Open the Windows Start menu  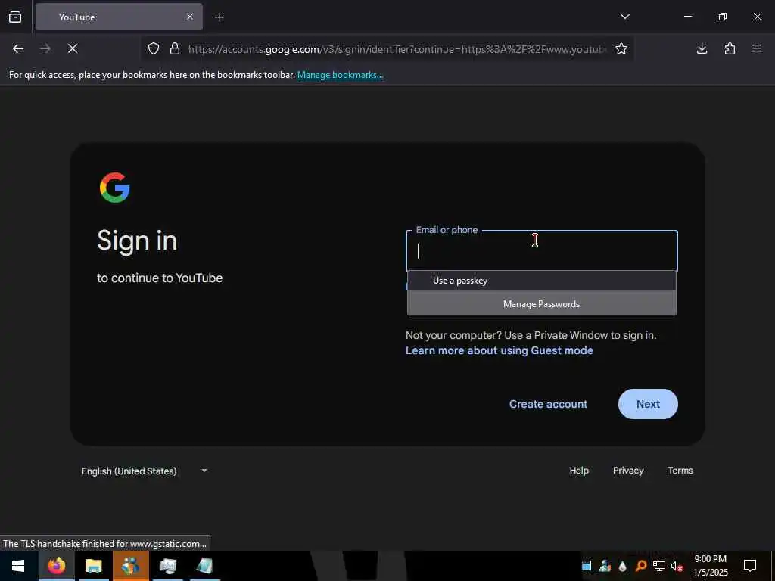tap(18, 566)
